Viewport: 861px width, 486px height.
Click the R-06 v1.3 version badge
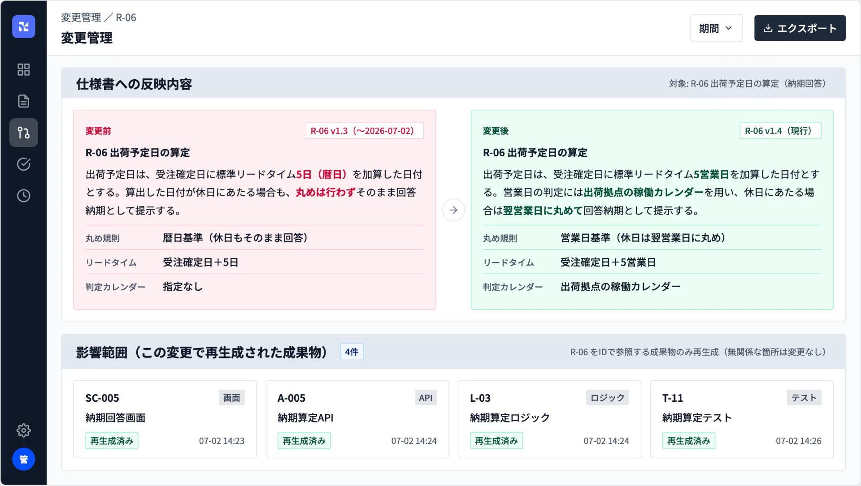click(x=365, y=131)
